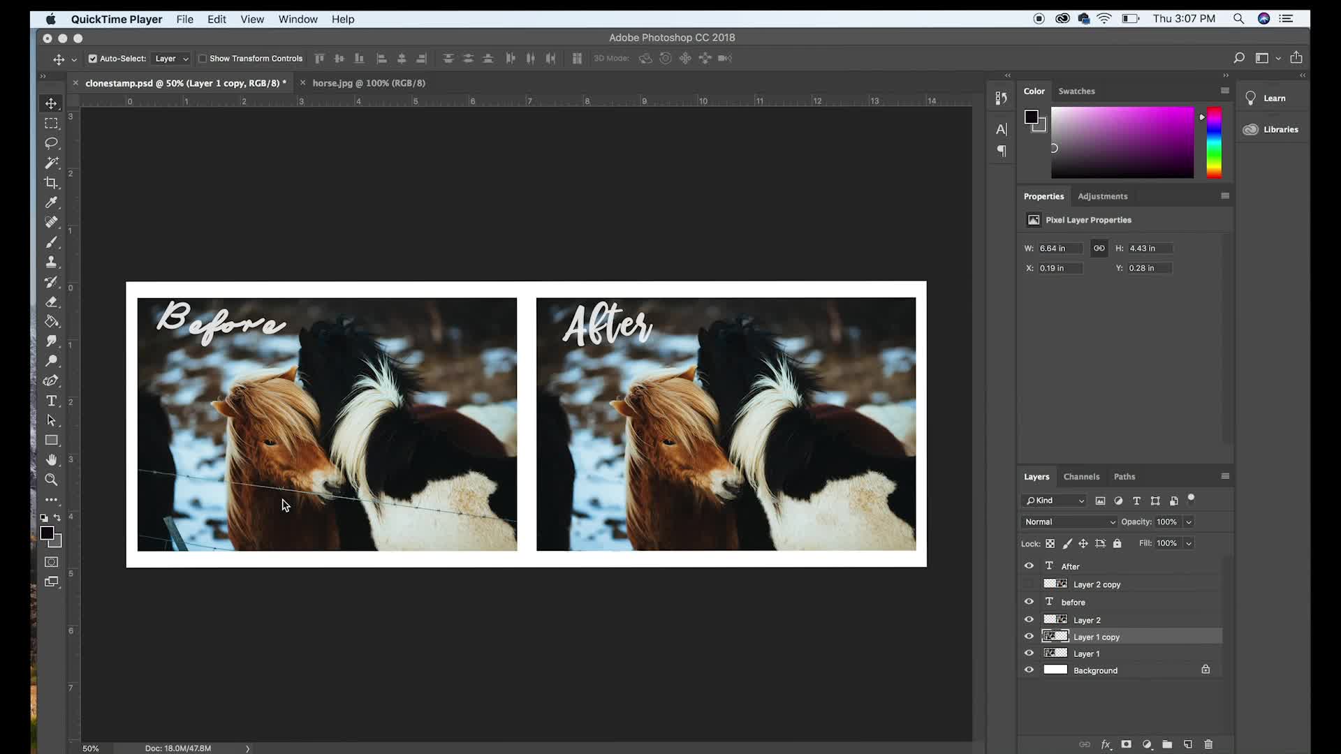Viewport: 1341px width, 754px height.
Task: Select the Crop tool
Action: point(51,183)
